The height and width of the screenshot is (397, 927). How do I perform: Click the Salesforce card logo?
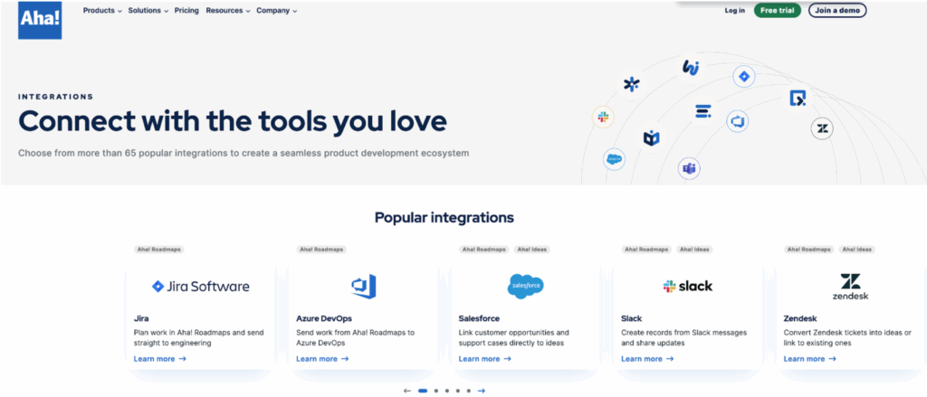(x=526, y=287)
